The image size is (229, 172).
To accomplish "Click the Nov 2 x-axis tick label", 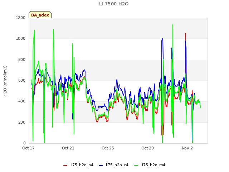I will pos(187,148).
